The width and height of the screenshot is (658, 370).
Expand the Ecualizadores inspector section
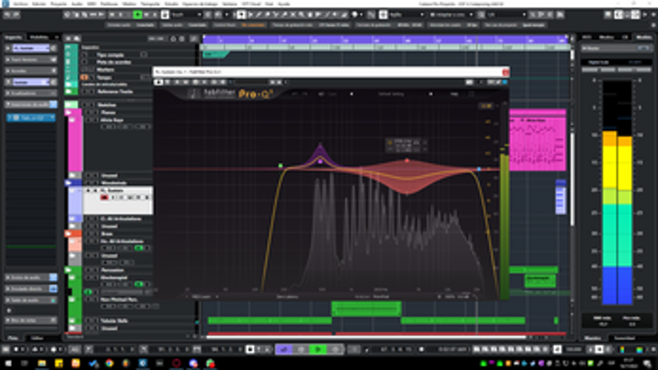(x=26, y=94)
